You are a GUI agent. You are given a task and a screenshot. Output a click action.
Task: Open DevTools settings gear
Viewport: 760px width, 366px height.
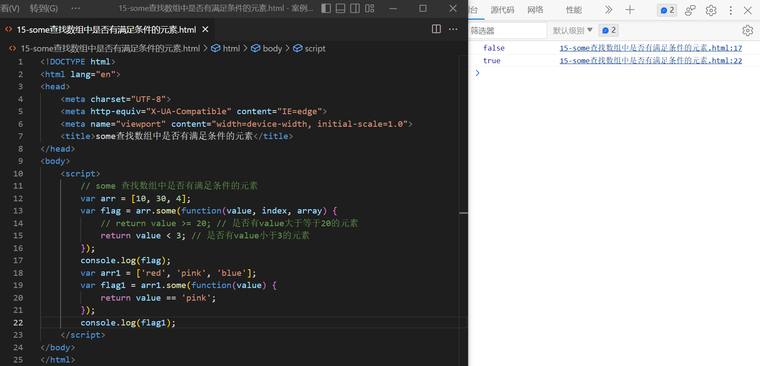click(x=711, y=10)
